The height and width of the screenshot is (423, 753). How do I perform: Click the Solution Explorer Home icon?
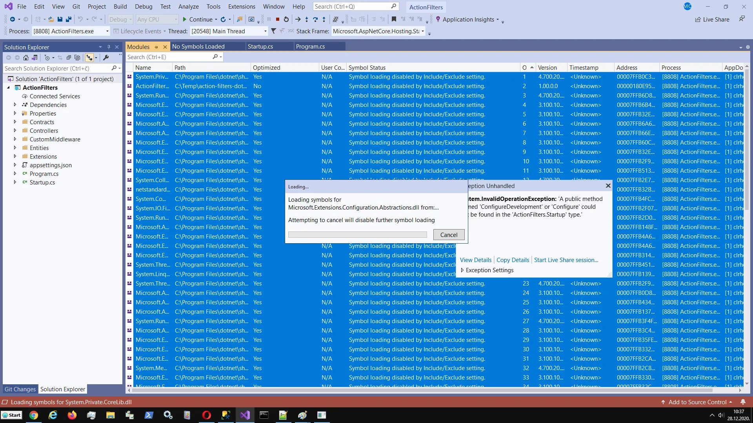coord(26,58)
